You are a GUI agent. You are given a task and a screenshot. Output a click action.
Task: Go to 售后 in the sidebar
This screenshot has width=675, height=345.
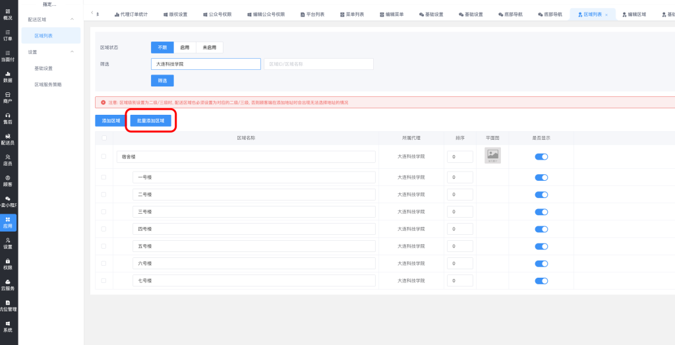click(8, 118)
